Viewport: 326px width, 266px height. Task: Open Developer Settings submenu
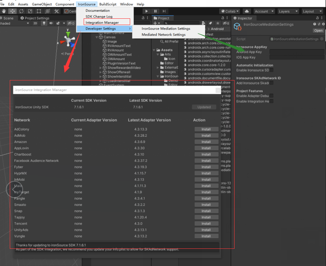pyautogui.click(x=105, y=29)
